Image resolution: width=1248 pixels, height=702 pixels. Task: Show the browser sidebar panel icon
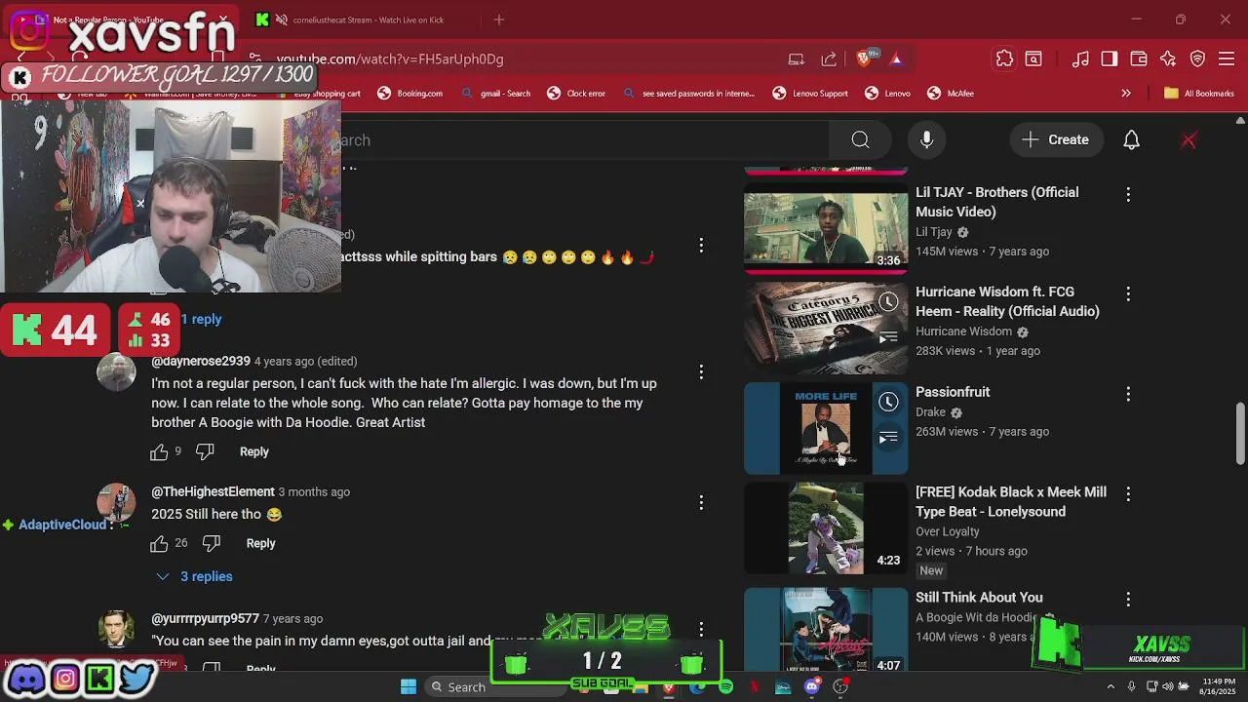pos(1110,59)
